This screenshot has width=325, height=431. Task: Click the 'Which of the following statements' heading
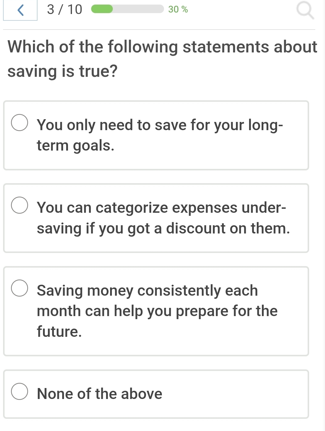(162, 47)
